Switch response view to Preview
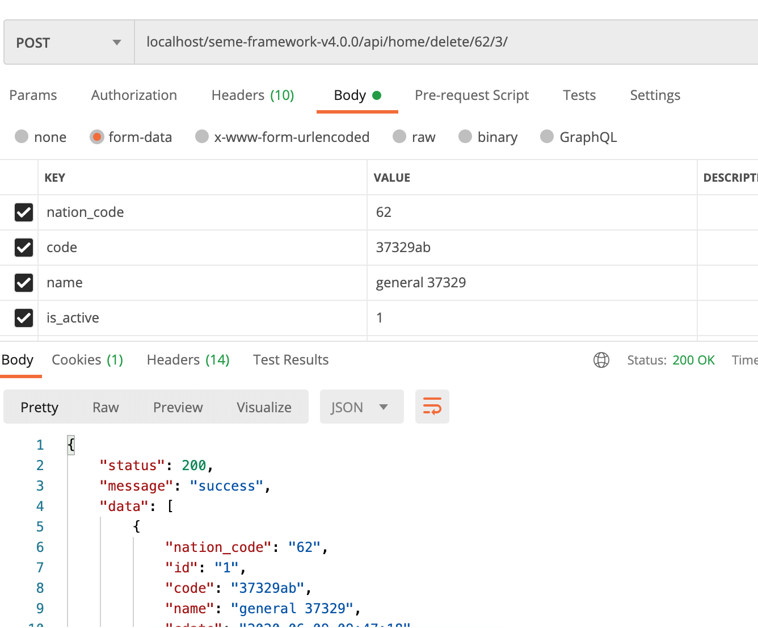The height and width of the screenshot is (628, 758). 178,407
